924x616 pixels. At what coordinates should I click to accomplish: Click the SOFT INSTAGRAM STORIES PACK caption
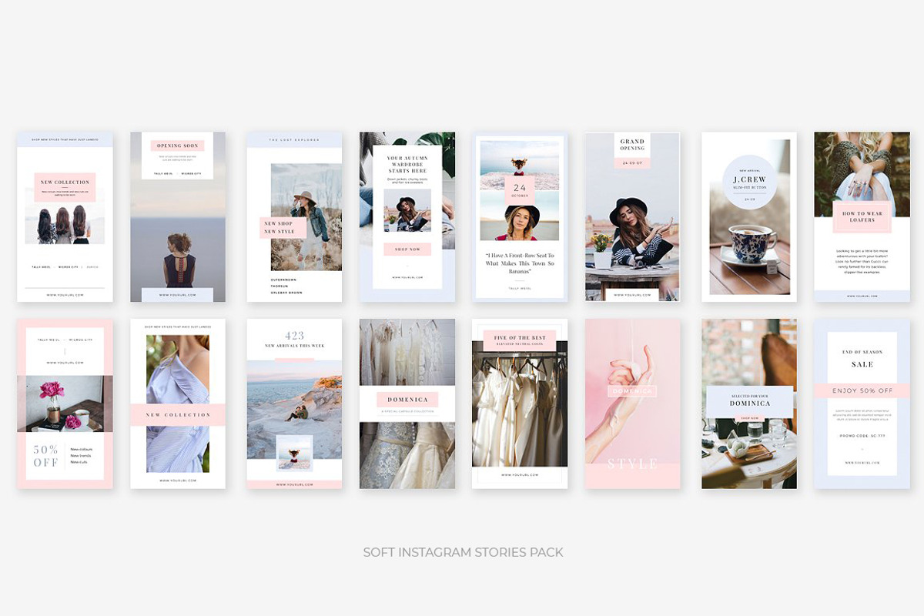463,552
